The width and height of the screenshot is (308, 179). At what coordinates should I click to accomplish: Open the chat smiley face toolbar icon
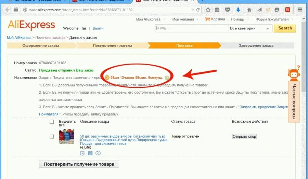pos(277,10)
